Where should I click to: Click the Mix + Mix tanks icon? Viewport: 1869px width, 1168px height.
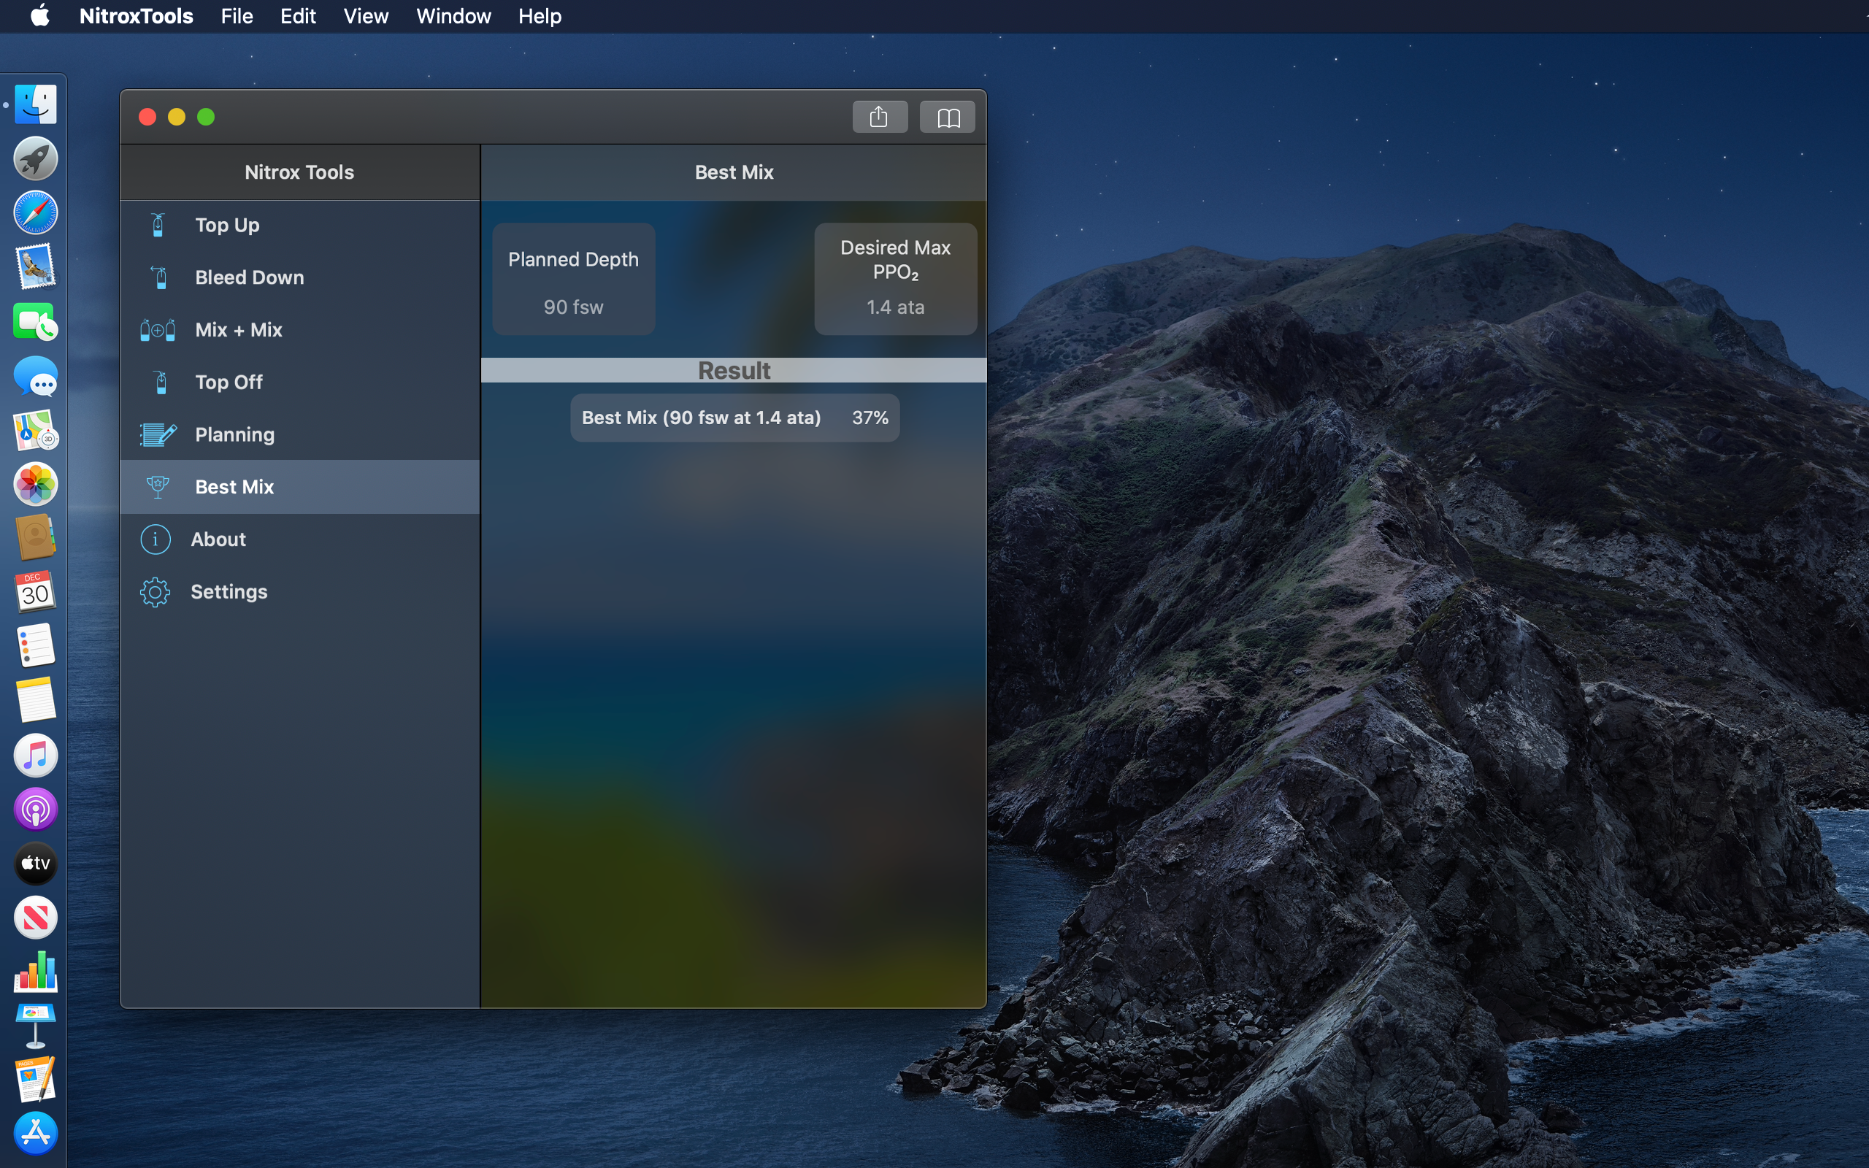point(158,330)
